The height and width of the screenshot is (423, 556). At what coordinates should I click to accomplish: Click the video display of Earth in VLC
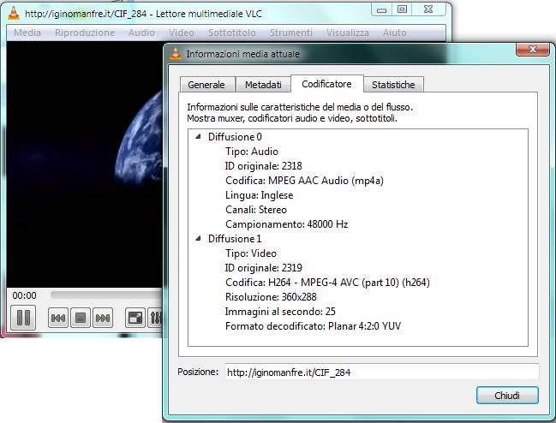(x=85, y=164)
